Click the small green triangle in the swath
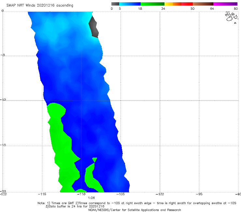Viewport: 241px width, 212px height. tap(95, 160)
